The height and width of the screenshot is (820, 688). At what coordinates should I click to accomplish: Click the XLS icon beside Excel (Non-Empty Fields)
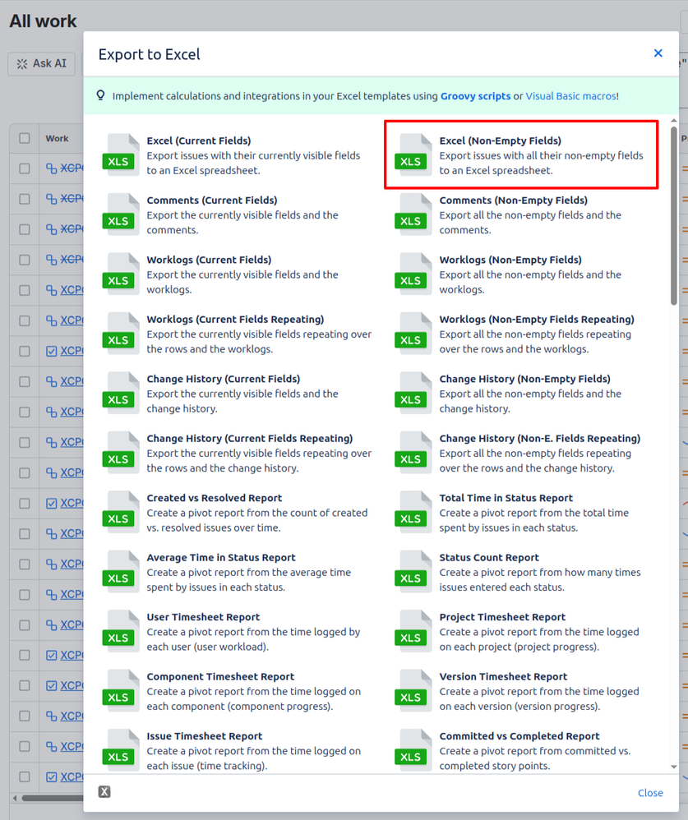click(x=413, y=155)
